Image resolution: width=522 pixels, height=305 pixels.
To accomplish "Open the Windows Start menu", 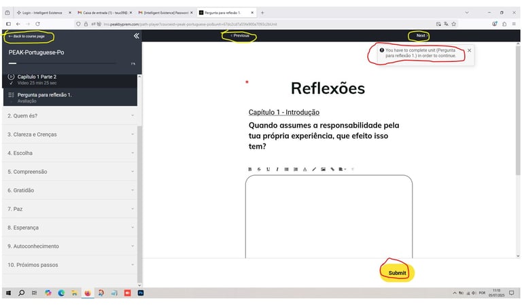I will click(9, 293).
